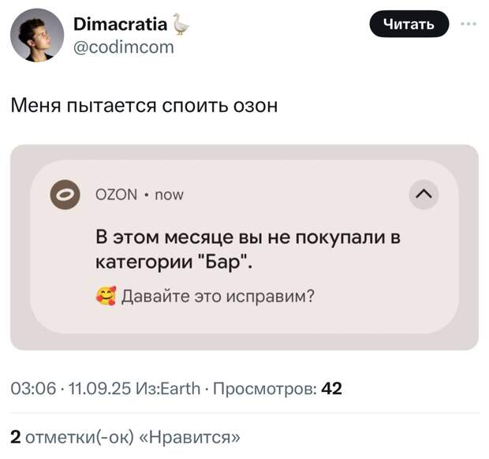Click the 11.09.25 post date

(x=99, y=389)
